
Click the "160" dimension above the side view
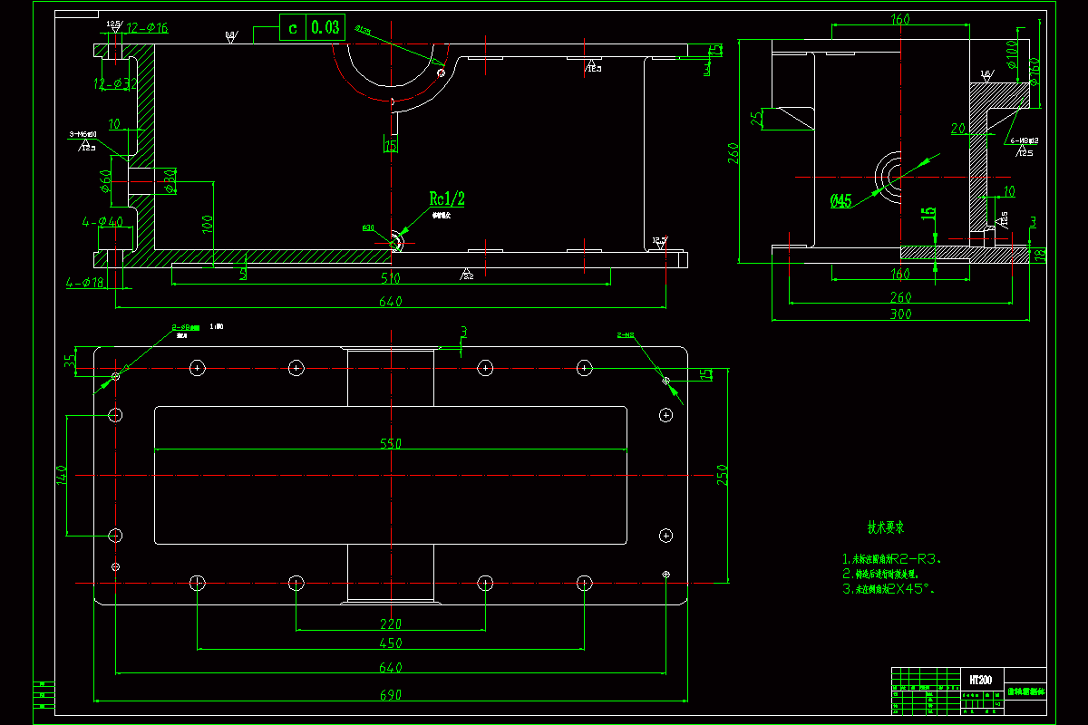point(900,20)
